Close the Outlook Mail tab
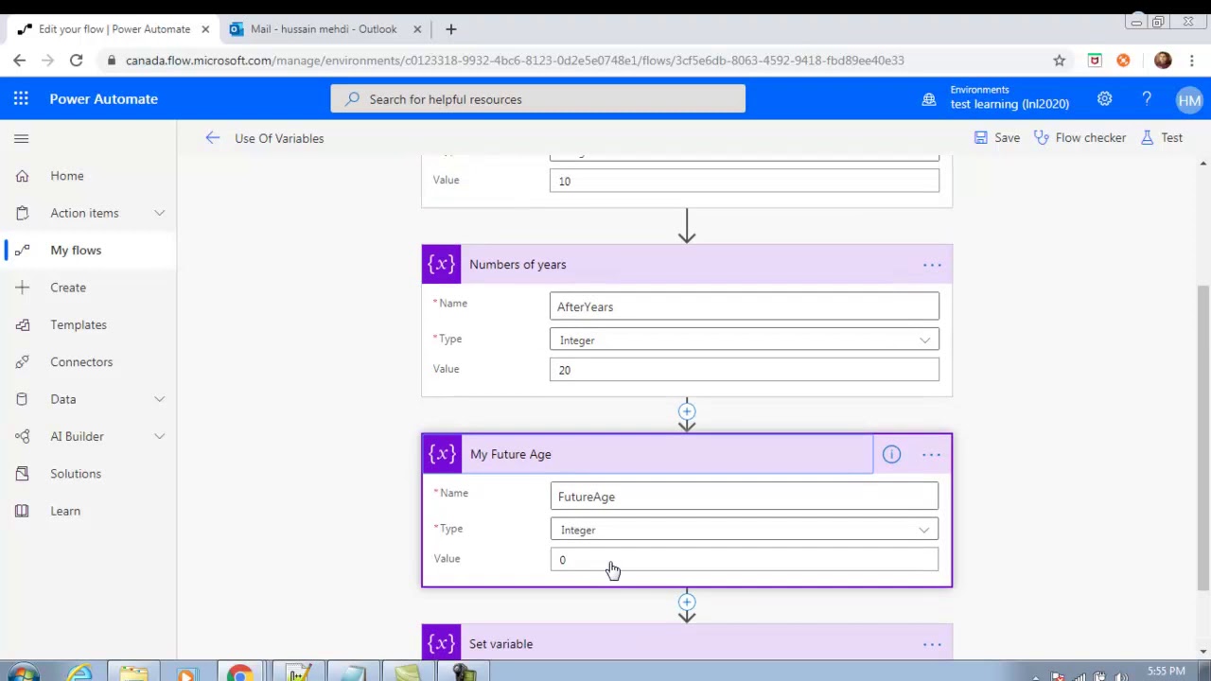Viewport: 1211px width, 681px height. pyautogui.click(x=417, y=29)
